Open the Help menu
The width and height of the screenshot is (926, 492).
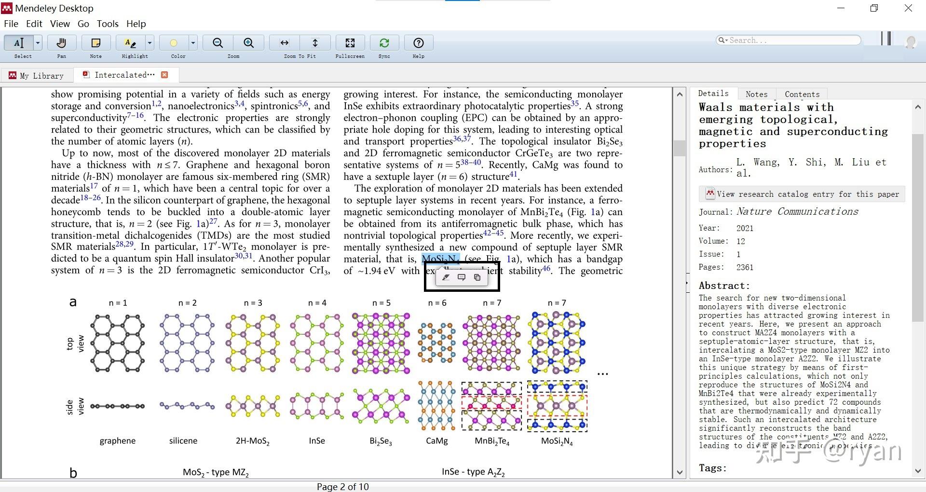136,24
